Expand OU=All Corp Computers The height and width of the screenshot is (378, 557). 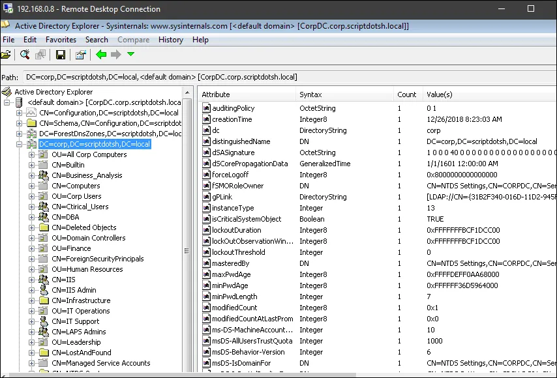31,154
